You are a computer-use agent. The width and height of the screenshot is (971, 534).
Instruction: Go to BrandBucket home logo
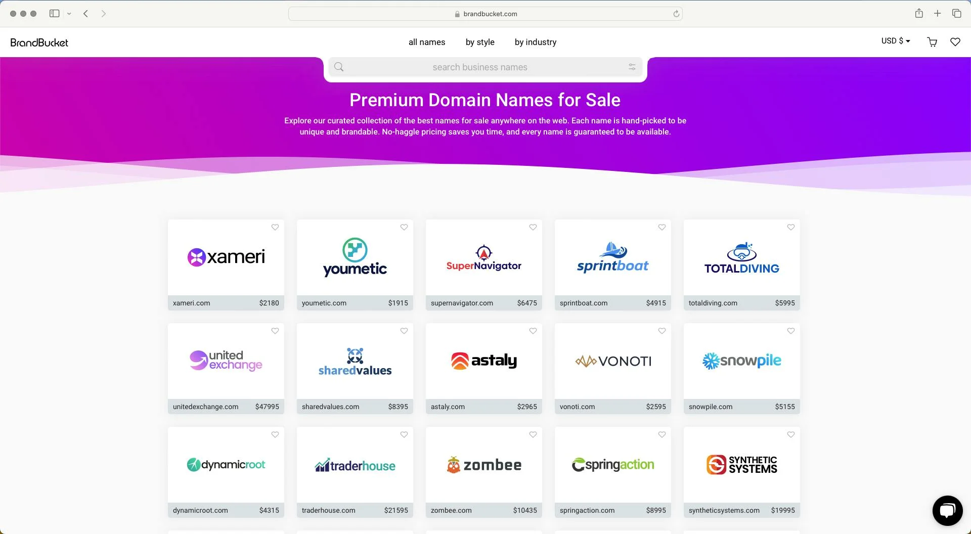click(x=39, y=42)
